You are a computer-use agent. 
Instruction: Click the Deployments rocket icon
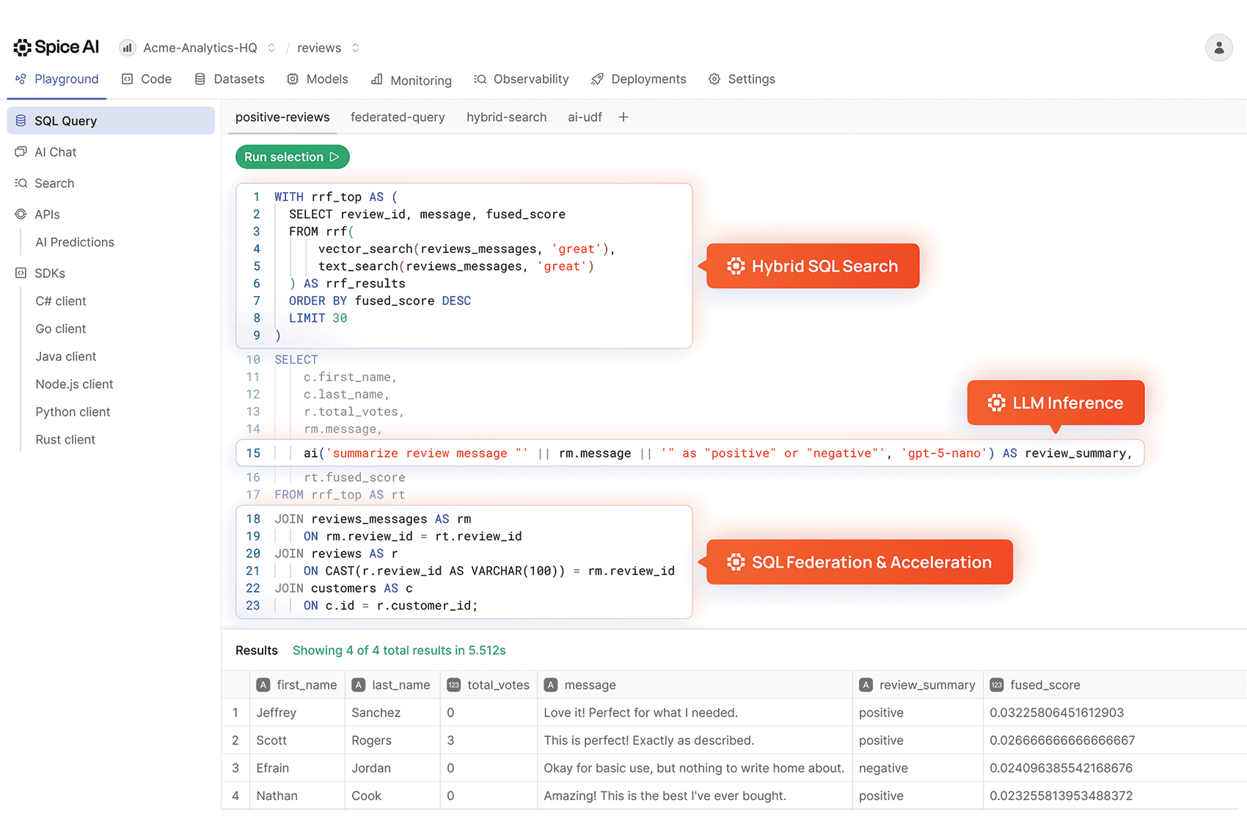pos(597,78)
